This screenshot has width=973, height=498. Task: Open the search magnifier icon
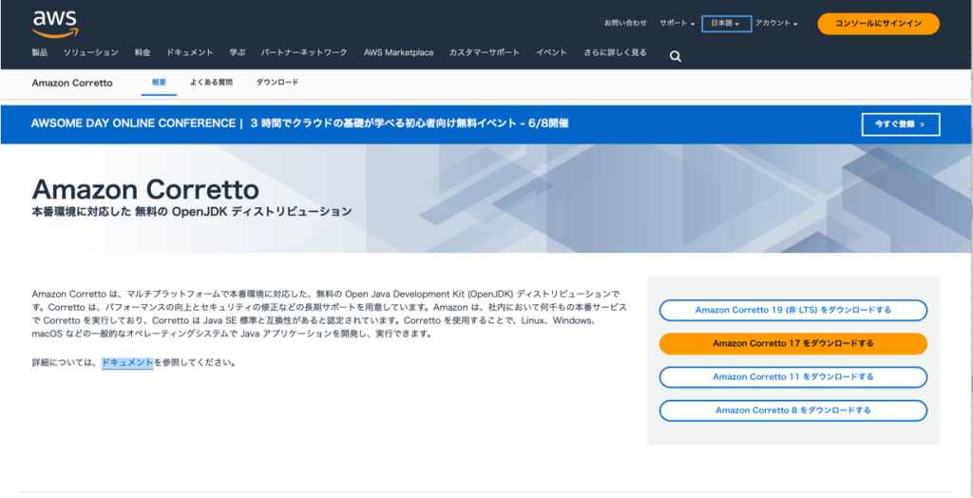676,56
